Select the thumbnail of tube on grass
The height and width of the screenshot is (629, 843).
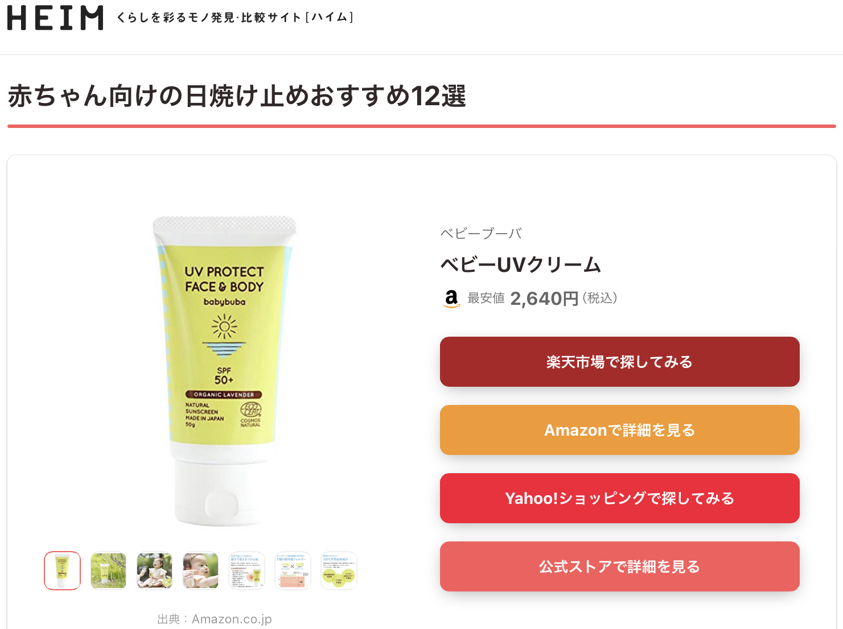click(108, 570)
